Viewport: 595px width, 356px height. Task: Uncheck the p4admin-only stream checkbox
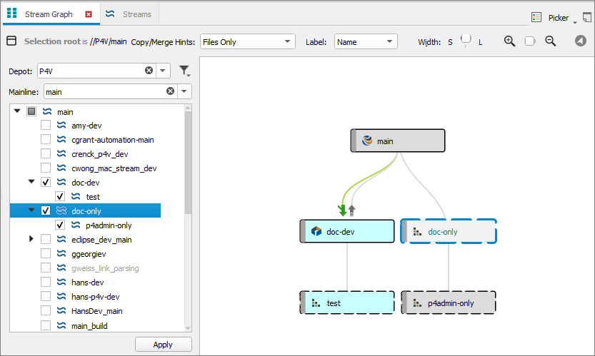click(x=60, y=225)
